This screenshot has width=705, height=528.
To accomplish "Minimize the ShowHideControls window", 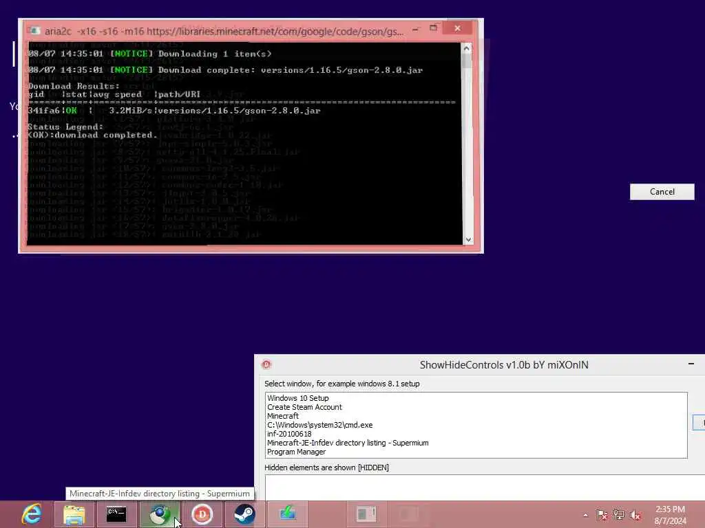I will pos(691,364).
